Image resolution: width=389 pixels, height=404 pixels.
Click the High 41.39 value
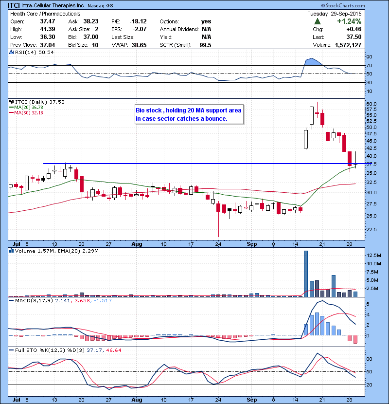pos(48,29)
